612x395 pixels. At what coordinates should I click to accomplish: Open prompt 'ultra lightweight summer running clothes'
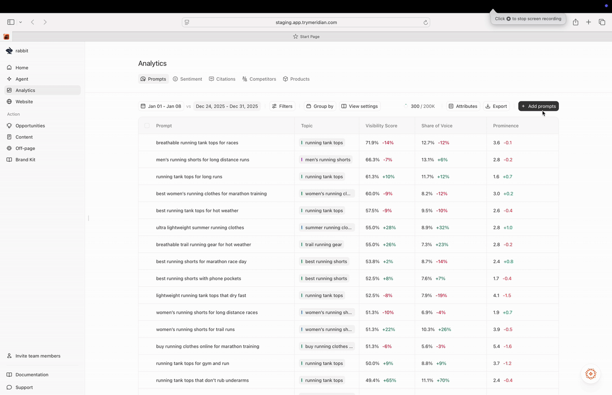point(200,227)
